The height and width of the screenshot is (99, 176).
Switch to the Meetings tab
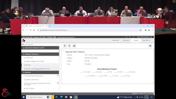pos(126,40)
